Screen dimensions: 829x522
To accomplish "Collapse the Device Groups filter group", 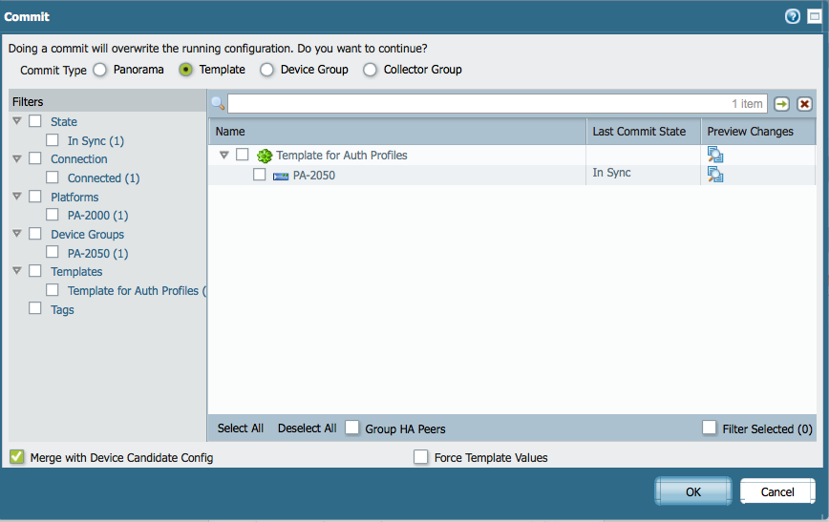I will [x=17, y=233].
